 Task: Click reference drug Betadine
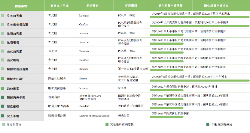84,106
